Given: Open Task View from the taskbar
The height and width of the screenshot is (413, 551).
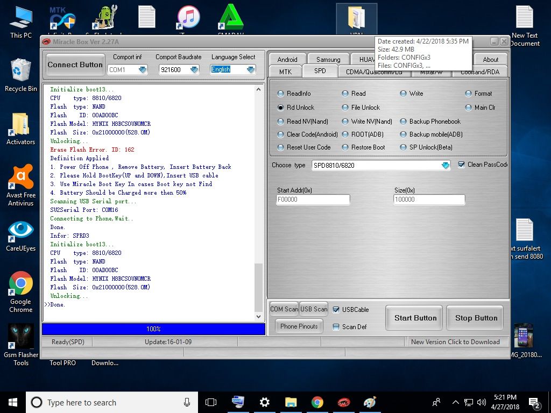Looking at the screenshot, I should 211,402.
